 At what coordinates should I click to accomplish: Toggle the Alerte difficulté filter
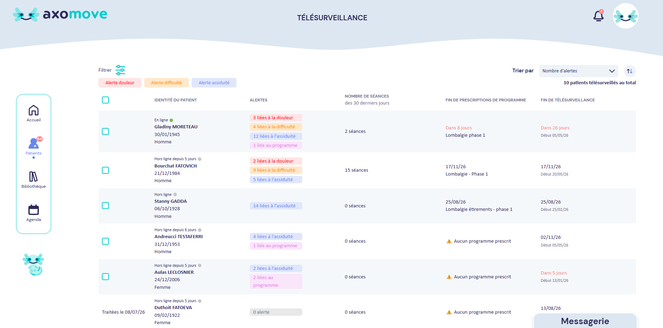(166, 83)
